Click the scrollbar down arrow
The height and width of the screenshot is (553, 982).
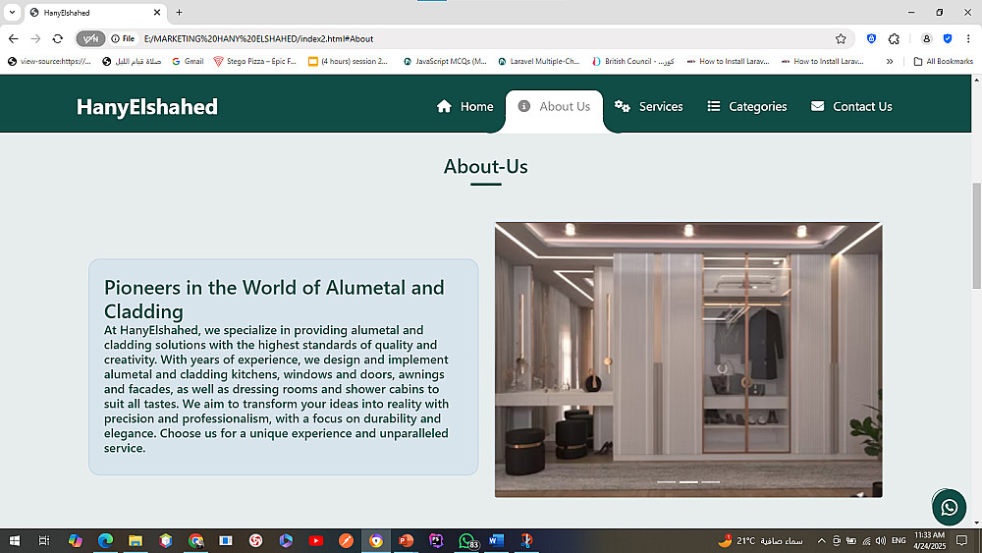point(976,523)
